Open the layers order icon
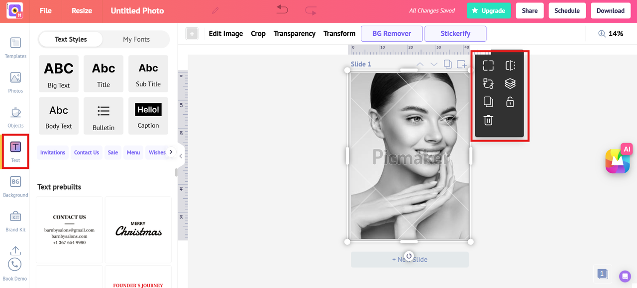This screenshot has height=288, width=637. (510, 83)
